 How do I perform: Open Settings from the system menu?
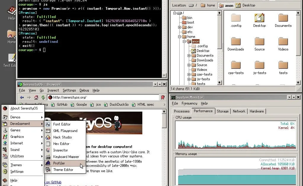[23, 172]
